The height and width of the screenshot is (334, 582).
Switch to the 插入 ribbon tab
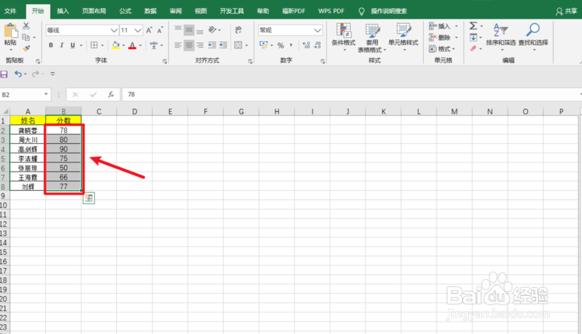point(63,11)
